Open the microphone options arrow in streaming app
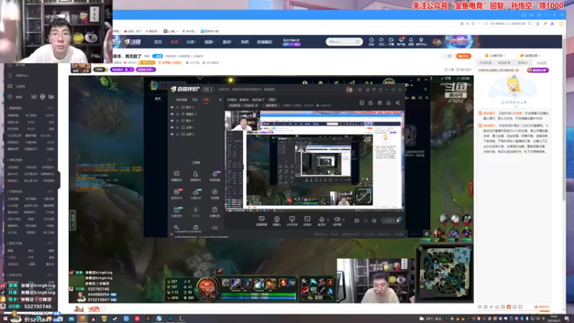 coord(327,220)
